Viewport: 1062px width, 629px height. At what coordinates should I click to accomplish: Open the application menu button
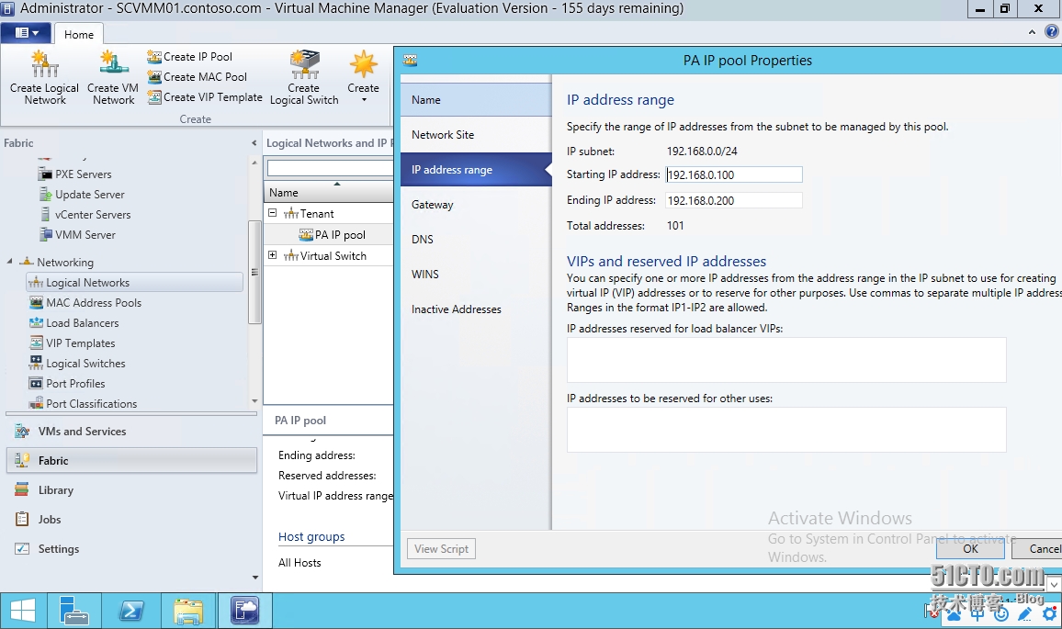point(27,32)
